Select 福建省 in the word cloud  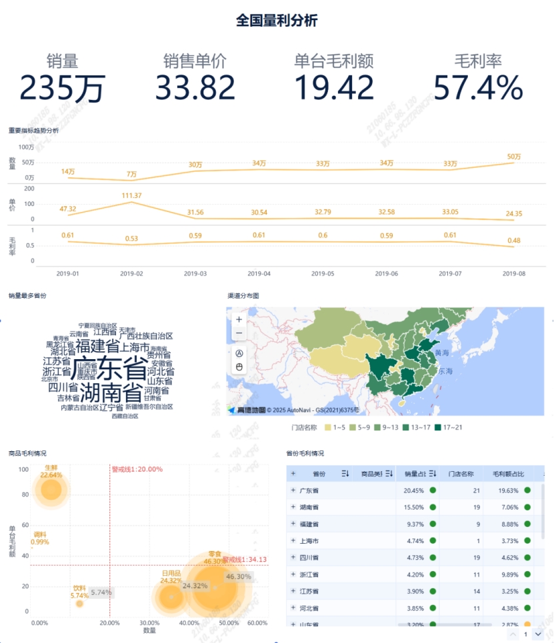97,346
